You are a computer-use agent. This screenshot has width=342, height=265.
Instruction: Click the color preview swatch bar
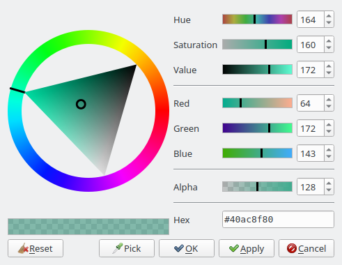coord(88,227)
